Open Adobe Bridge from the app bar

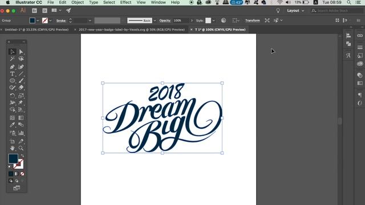point(34,10)
